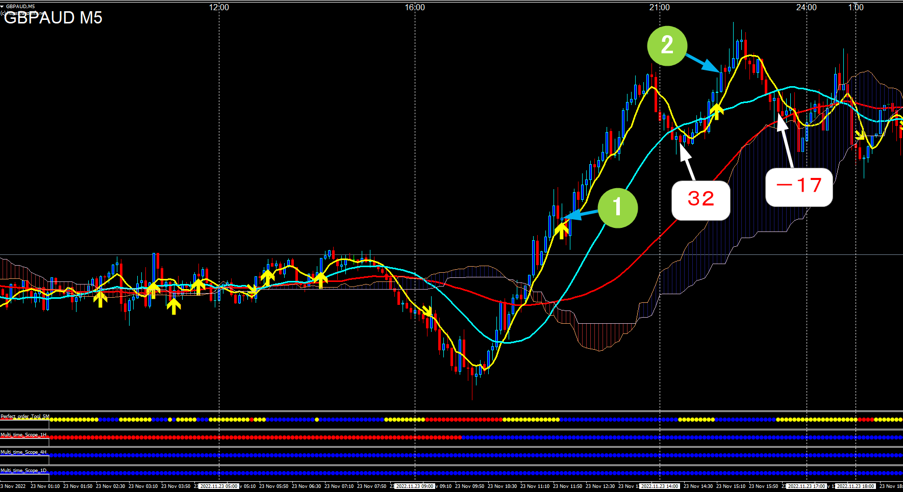Click the 23 Nov 03:10 axis label
The width and height of the screenshot is (903, 492).
143,486
